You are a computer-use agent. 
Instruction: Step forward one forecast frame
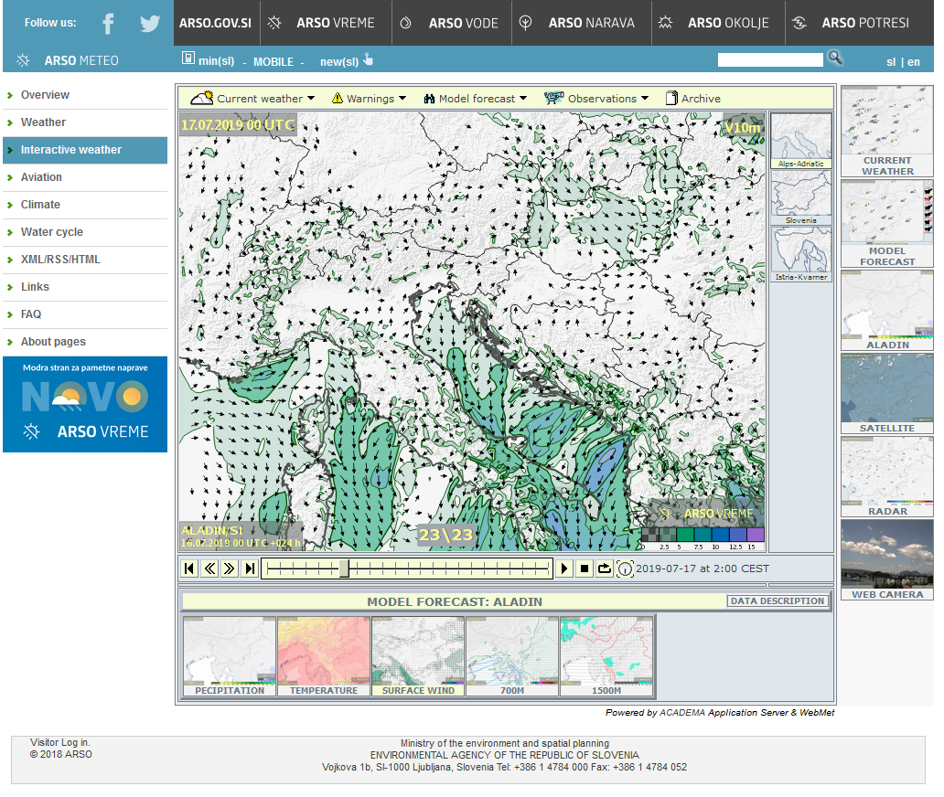point(230,569)
